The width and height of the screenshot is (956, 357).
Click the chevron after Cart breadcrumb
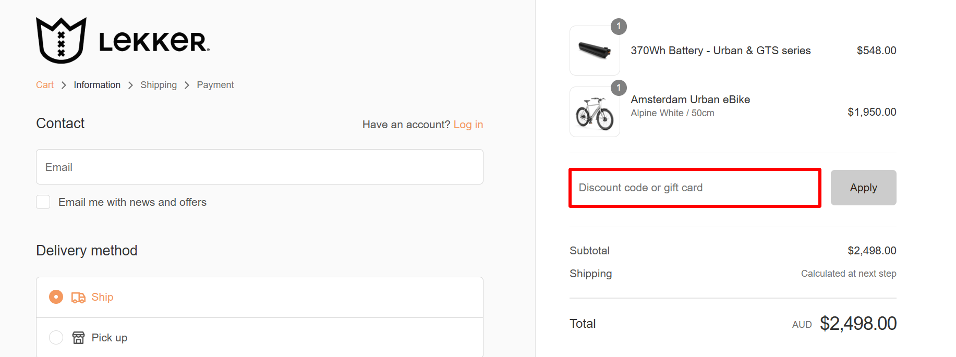63,84
